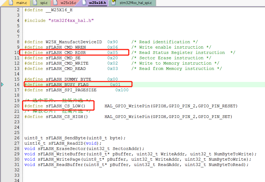Click line number 10 in the gutter
Image resolution: width=265 pixels, height=182 pixels.
pyautogui.click(x=17, y=53)
